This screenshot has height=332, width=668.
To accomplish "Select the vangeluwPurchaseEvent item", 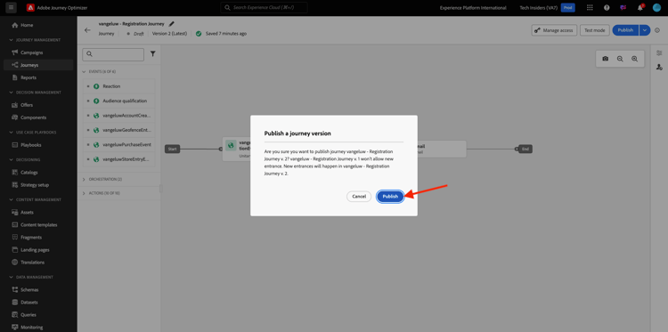I will [x=119, y=145].
